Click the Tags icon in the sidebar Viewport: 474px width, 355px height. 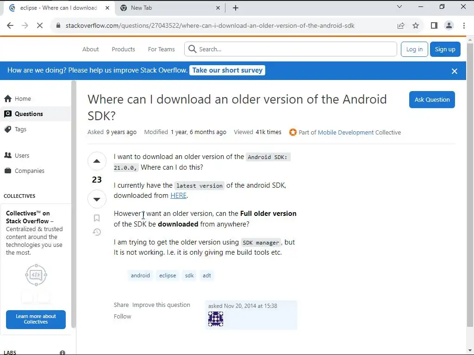[8, 129]
